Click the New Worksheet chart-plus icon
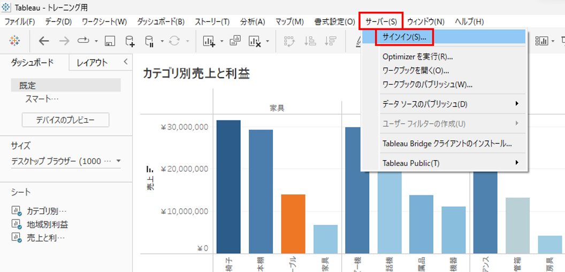This screenshot has height=272, width=565. (209, 41)
